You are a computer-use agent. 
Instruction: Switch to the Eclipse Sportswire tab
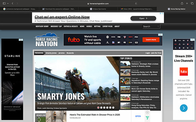pyautogui.click(x=98, y=9)
